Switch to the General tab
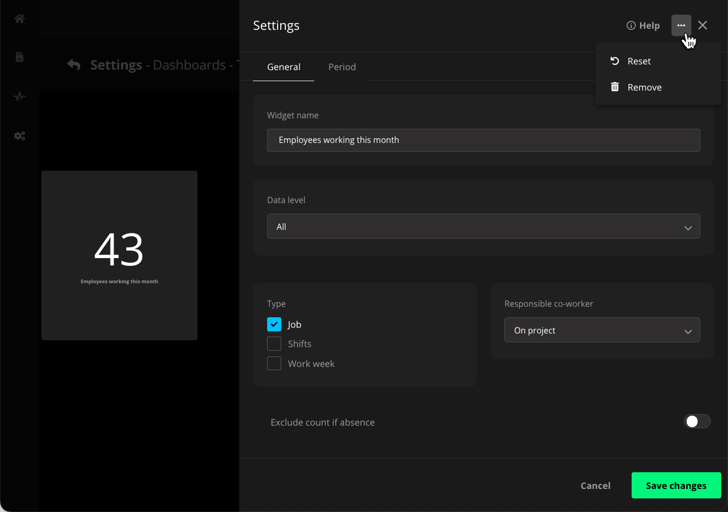The height and width of the screenshot is (512, 728). click(x=283, y=67)
